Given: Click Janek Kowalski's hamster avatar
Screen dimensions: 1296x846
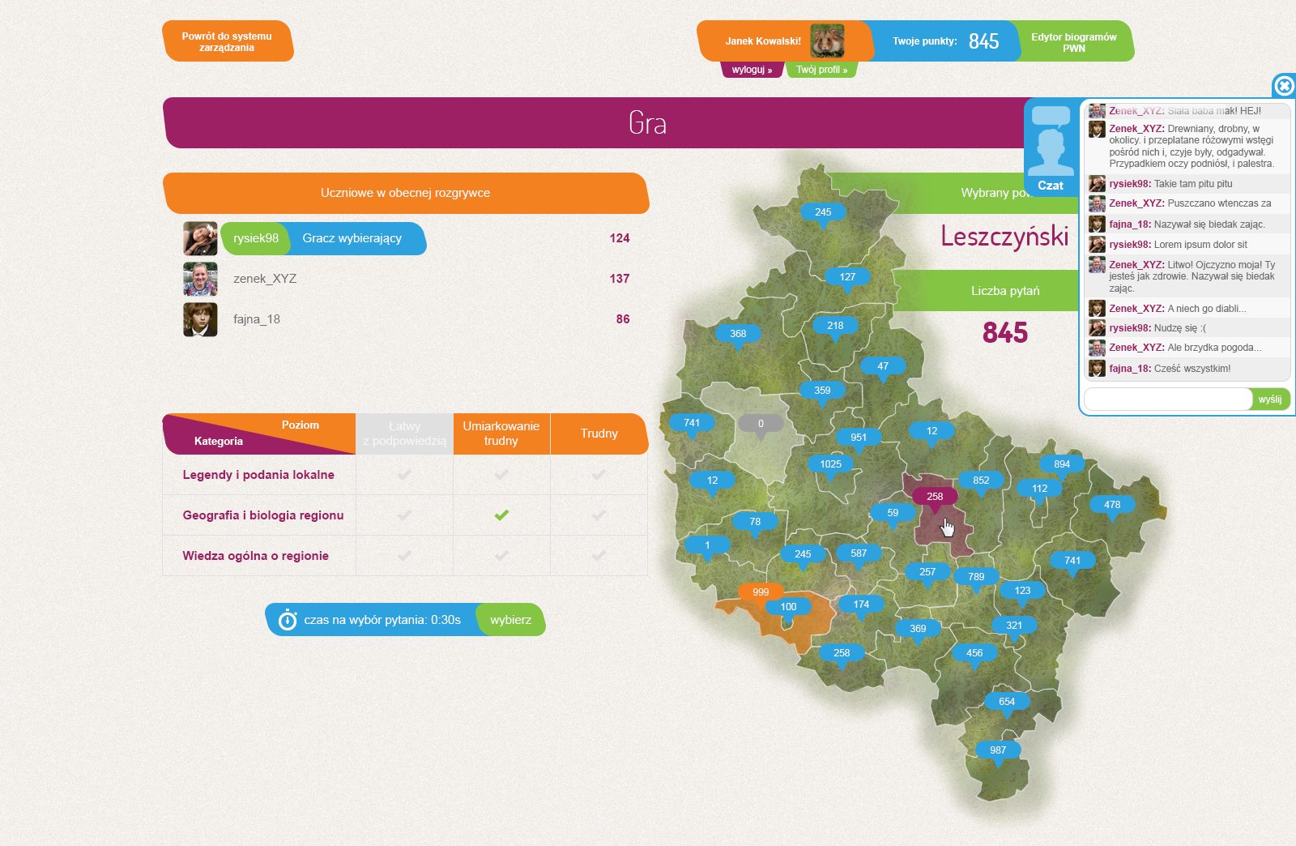Looking at the screenshot, I should point(827,41).
